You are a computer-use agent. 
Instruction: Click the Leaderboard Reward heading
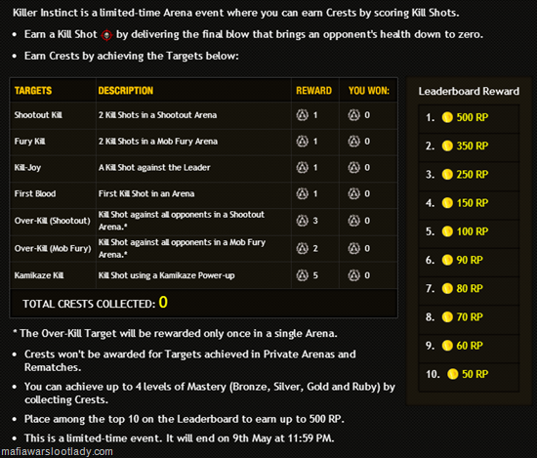pyautogui.click(x=469, y=91)
